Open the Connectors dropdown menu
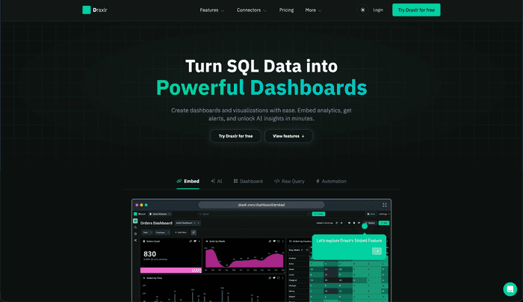Screen dimensions: 523x302 coord(252,10)
